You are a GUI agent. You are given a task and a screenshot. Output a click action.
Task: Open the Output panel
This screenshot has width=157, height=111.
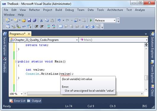pyautogui.click(x=34, y=101)
